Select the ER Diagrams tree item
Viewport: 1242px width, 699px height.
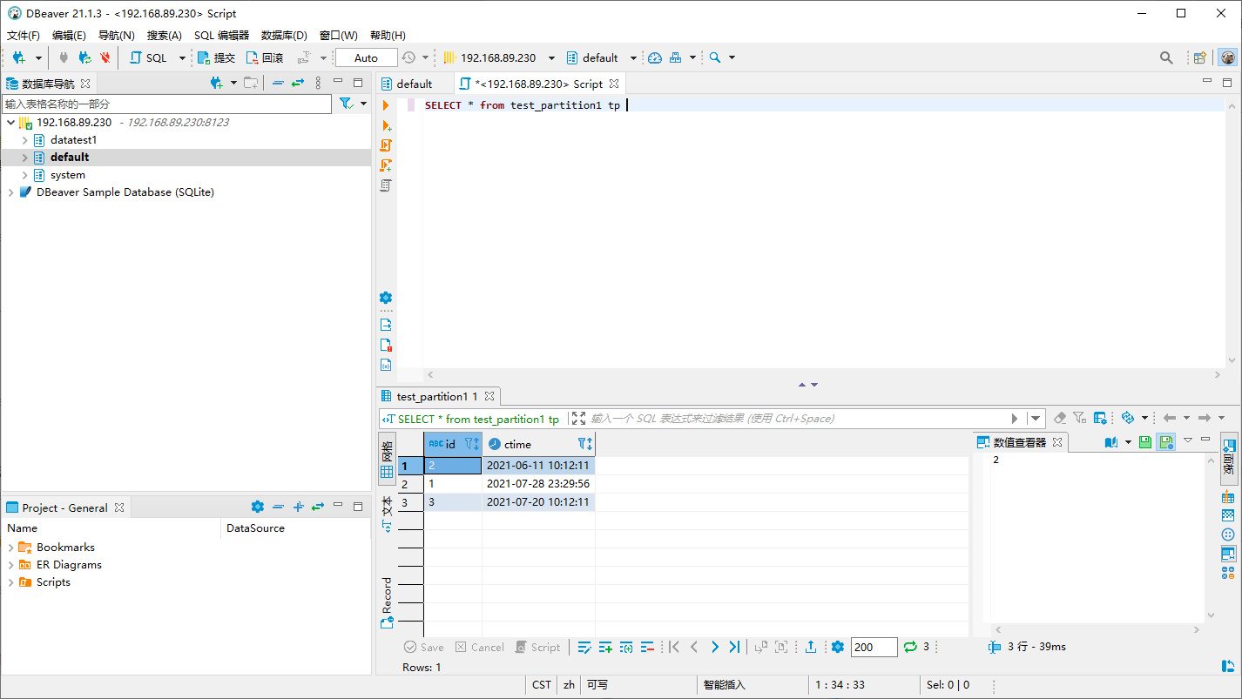point(69,565)
